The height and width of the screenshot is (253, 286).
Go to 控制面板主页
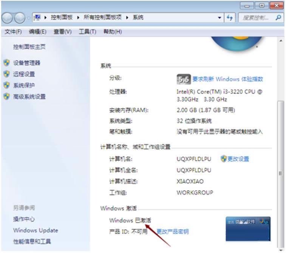(x=29, y=47)
